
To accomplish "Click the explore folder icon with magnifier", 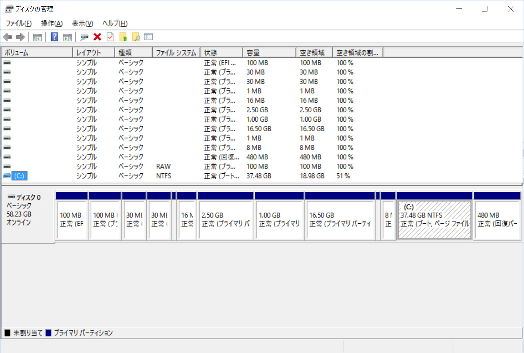I will 136,37.
